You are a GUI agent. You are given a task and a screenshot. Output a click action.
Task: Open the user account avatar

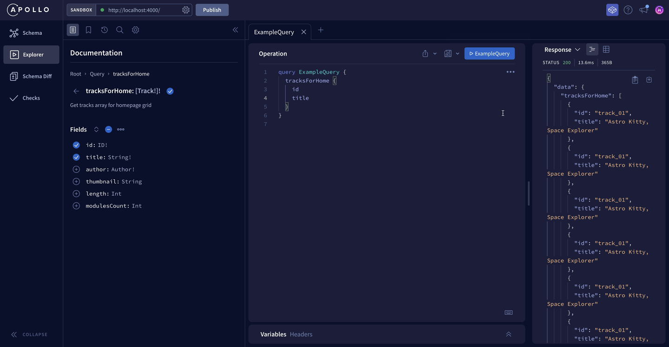(x=659, y=10)
